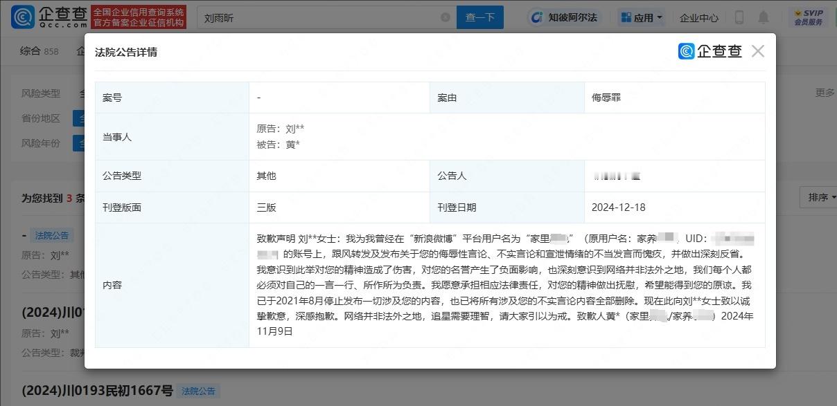Click 更多 filter option
837x406 pixels.
click(825, 93)
